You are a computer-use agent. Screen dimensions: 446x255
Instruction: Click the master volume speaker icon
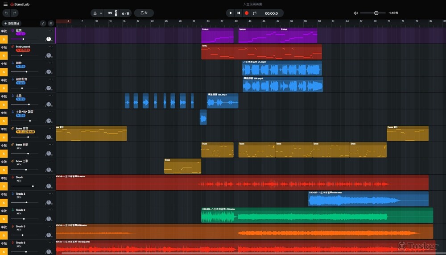tap(355, 13)
